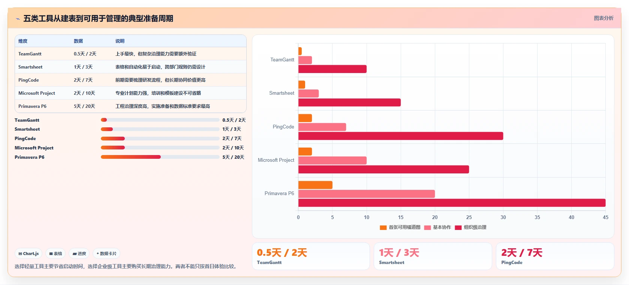Image resolution: width=629 pixels, height=285 pixels.
Task: Click the Primavera P6 首张可用甘特图 orange bar
Action: coord(315,185)
